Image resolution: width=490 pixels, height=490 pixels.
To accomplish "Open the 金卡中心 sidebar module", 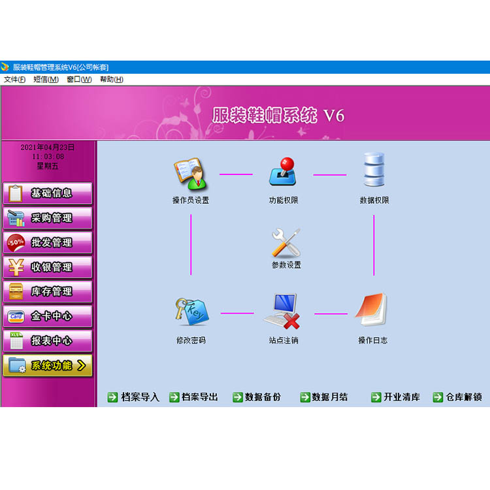I will pos(48,316).
